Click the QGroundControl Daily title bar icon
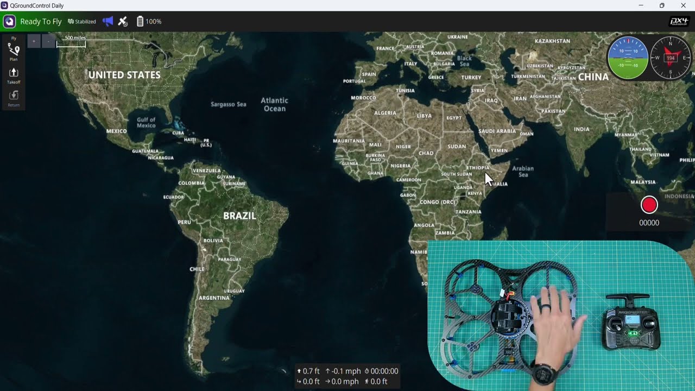This screenshot has height=391, width=695. click(5, 5)
